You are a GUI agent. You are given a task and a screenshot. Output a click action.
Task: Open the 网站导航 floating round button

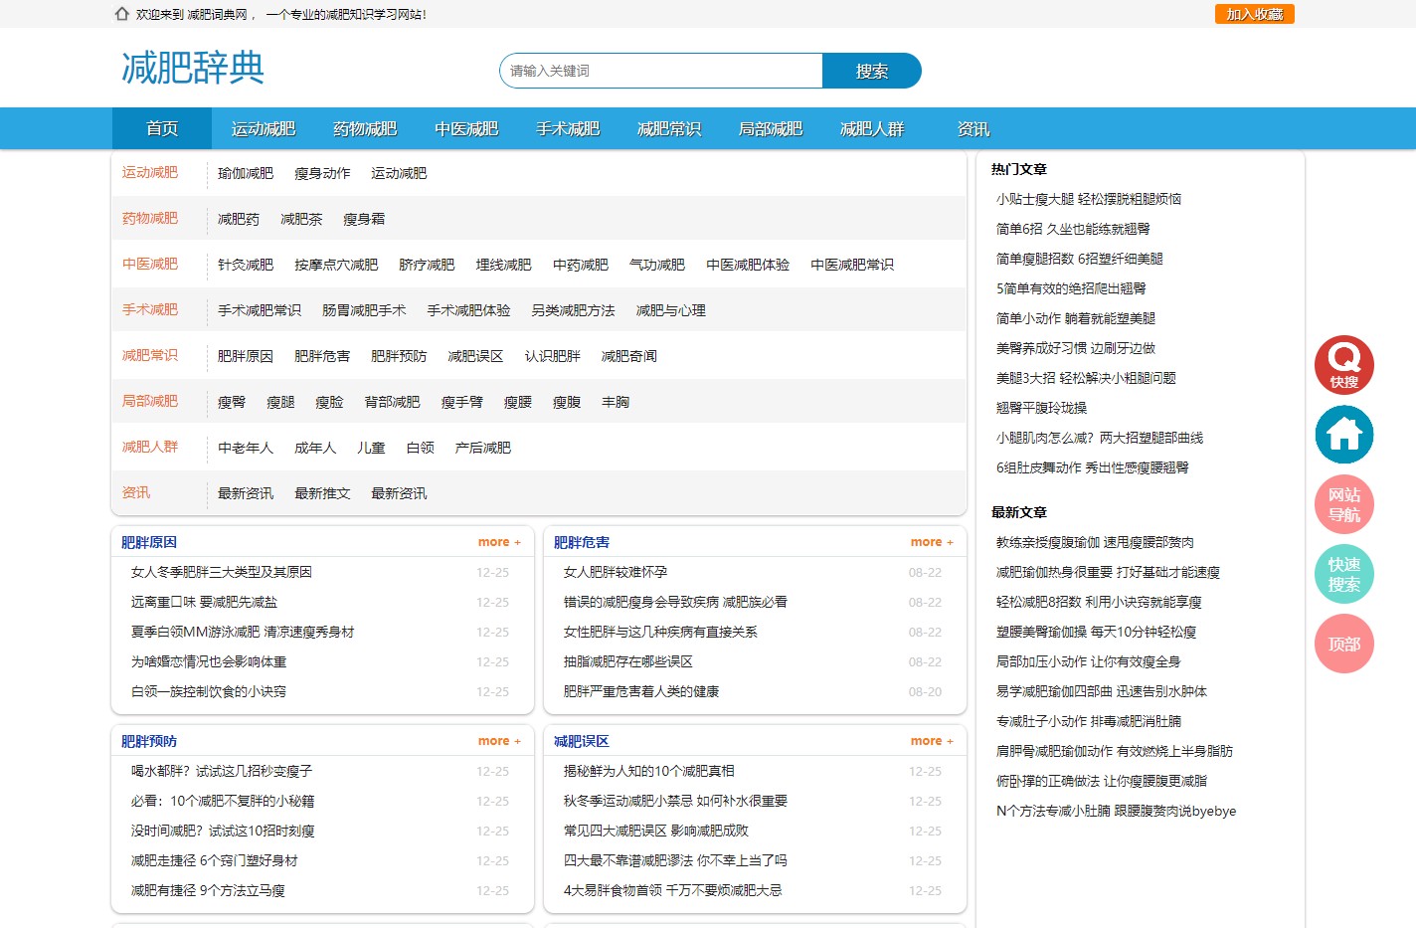pyautogui.click(x=1344, y=504)
